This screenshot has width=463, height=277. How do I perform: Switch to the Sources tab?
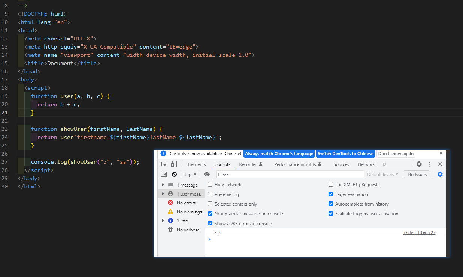[x=341, y=164]
